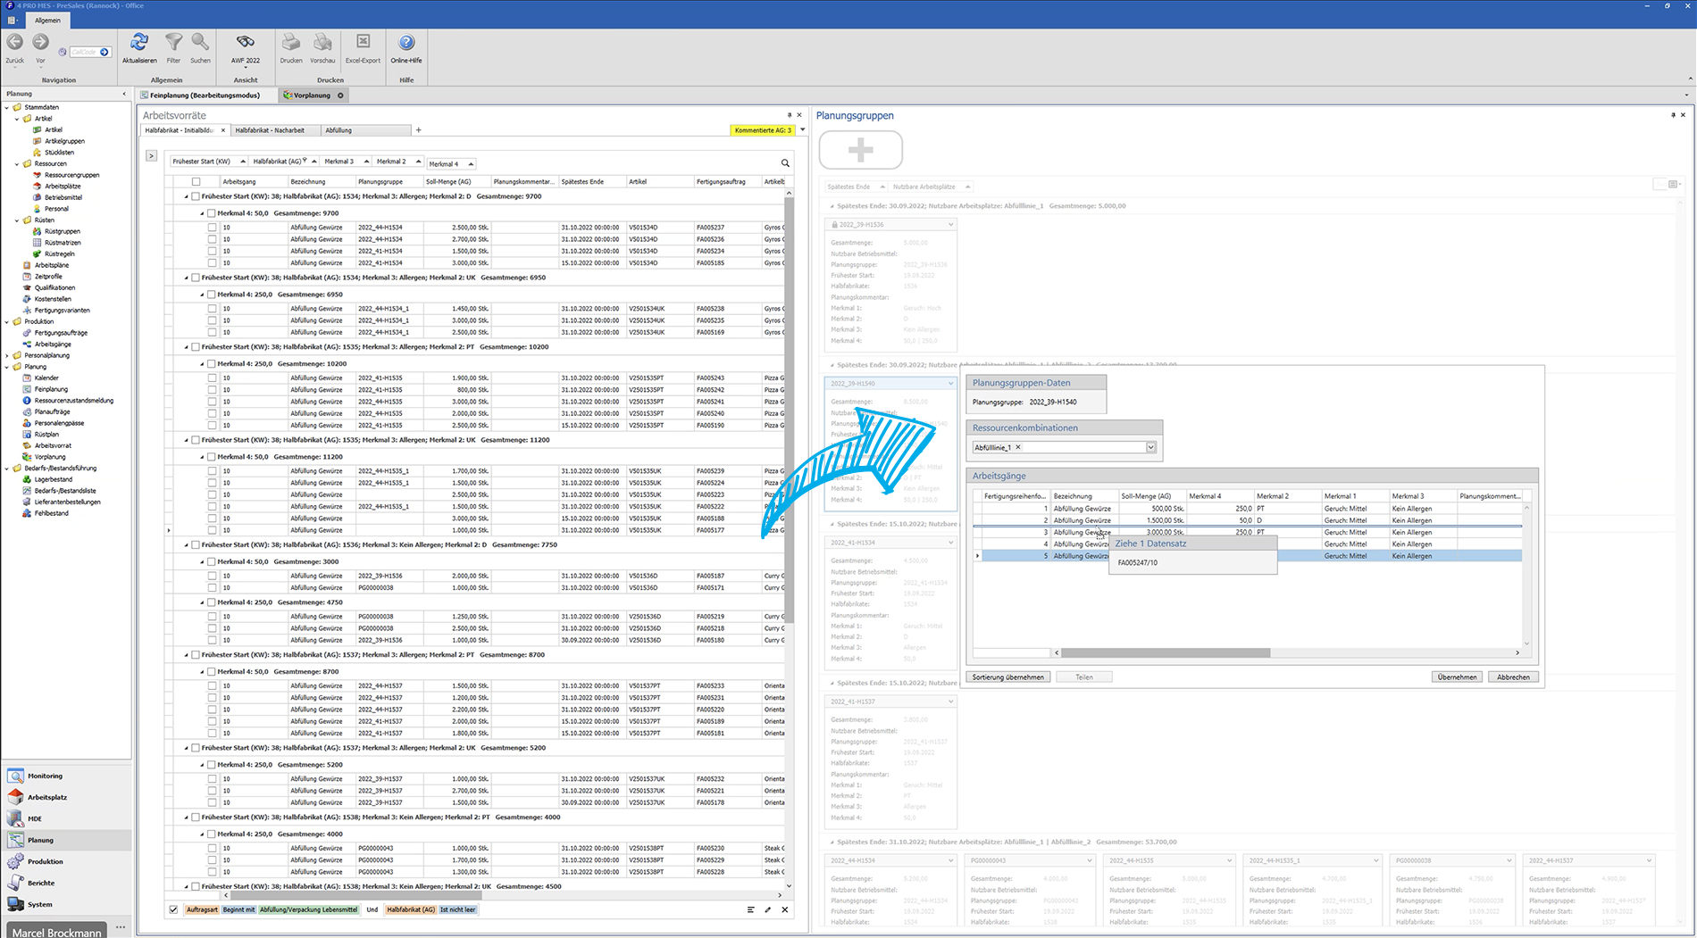Open the Filter funnel tool
1697x938 pixels.
tap(173, 43)
